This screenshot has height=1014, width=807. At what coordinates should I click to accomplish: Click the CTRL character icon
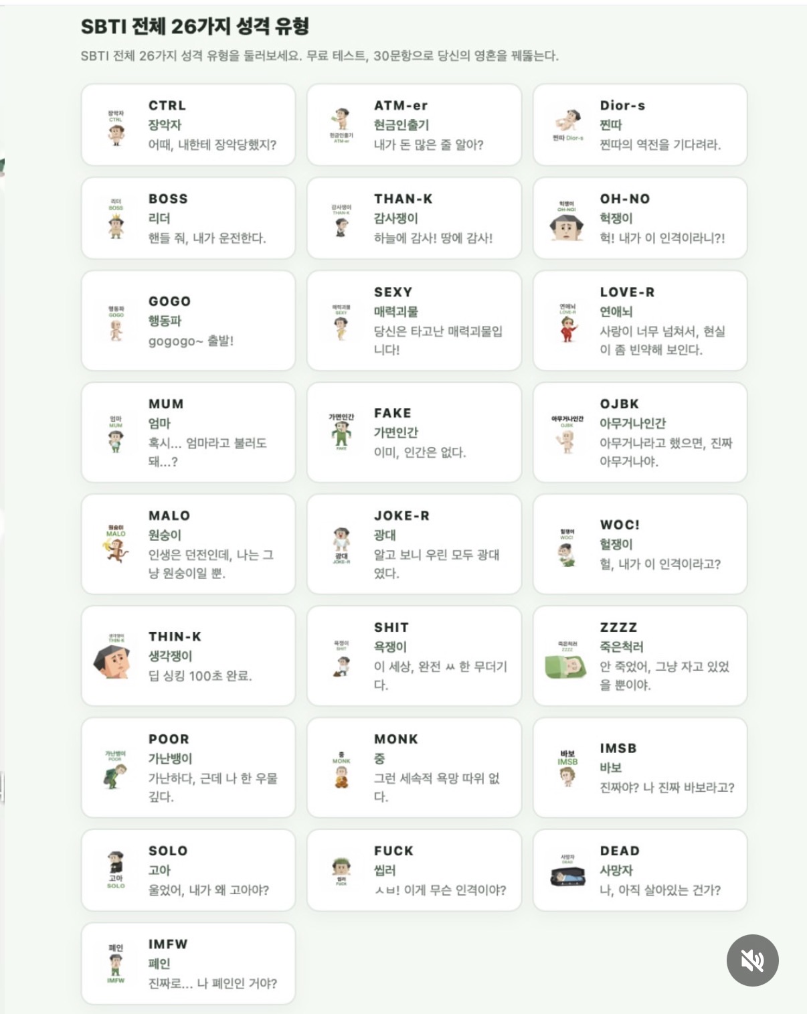click(116, 132)
